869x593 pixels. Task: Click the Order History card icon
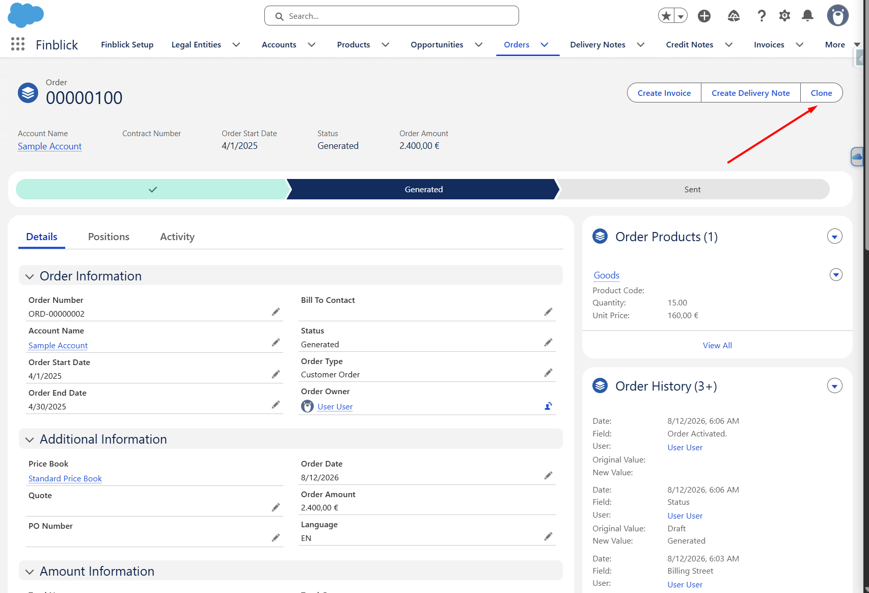[x=600, y=385]
